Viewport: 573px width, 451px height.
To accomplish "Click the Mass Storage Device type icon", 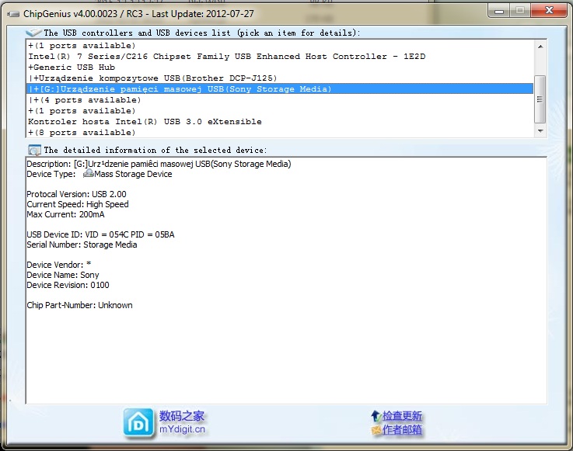I will [88, 174].
